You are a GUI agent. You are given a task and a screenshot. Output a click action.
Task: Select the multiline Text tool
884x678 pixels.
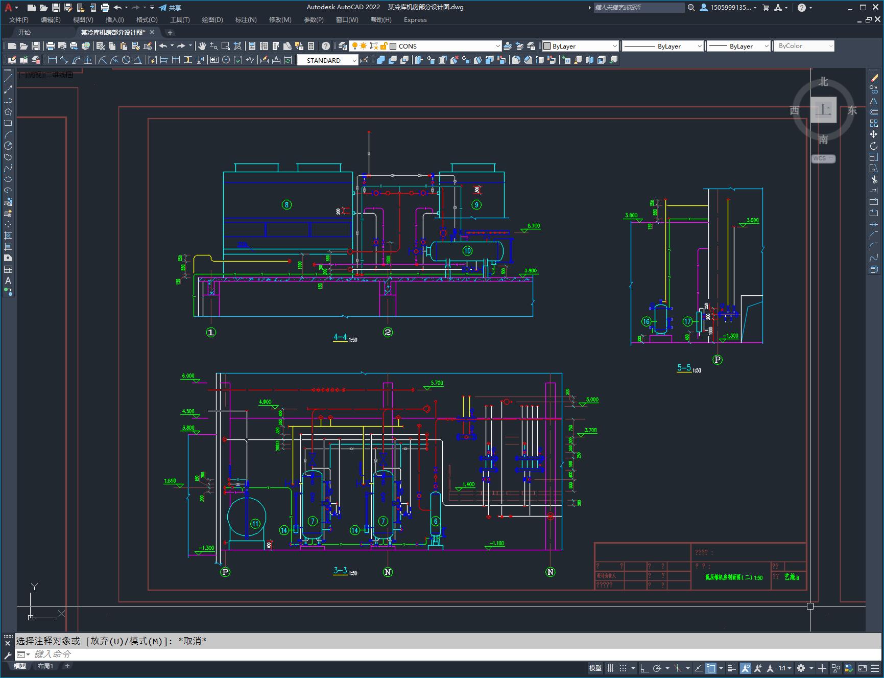coord(8,280)
